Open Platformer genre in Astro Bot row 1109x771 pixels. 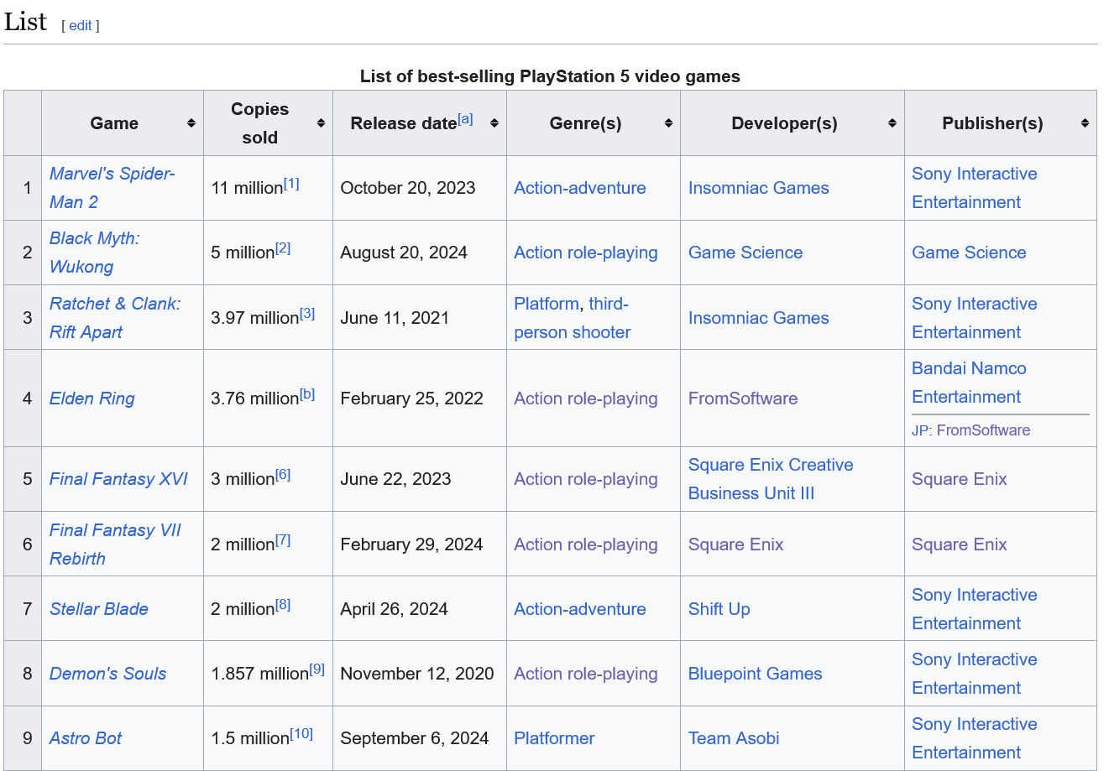click(x=554, y=738)
